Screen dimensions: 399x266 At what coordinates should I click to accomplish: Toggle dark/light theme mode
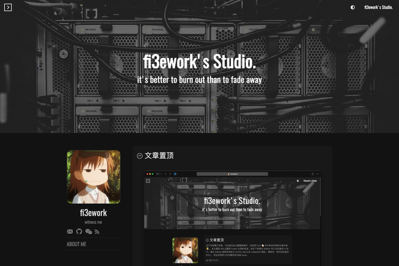pos(353,7)
